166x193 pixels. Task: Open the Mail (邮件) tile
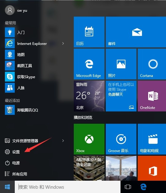(x=136, y=32)
